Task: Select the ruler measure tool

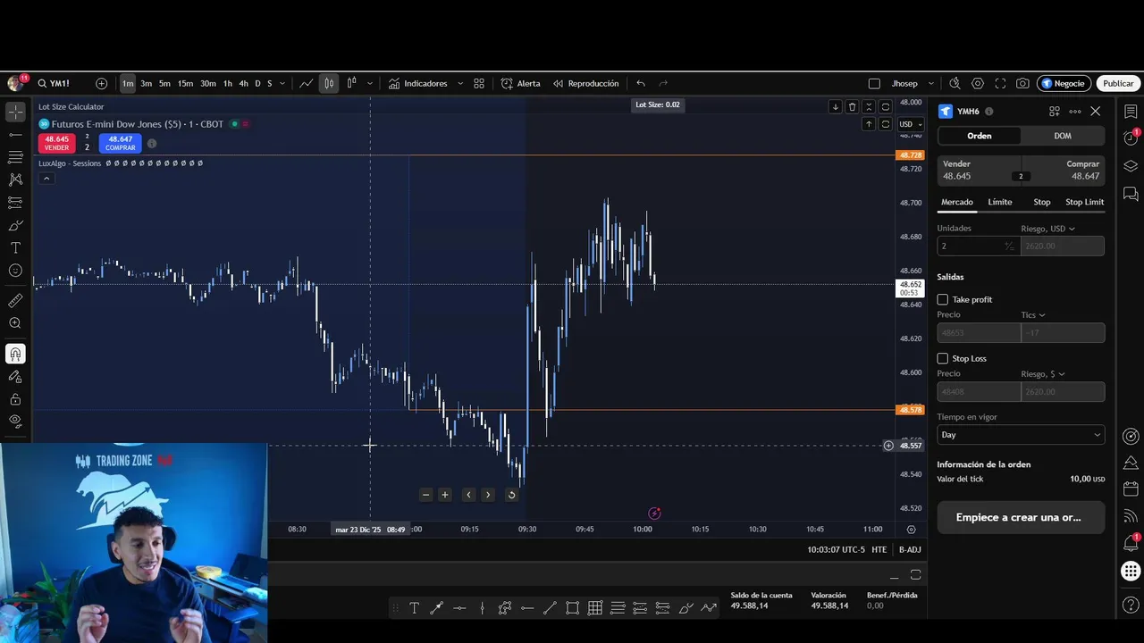Action: point(15,301)
